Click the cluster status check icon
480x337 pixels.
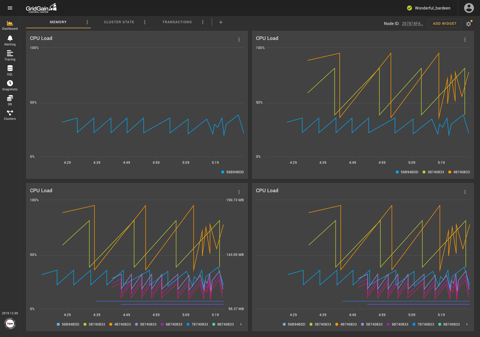pyautogui.click(x=409, y=8)
